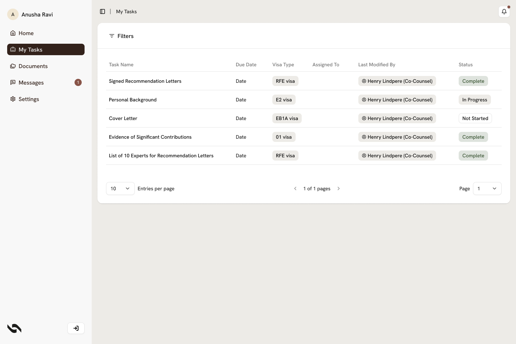Viewport: 516px width, 344px height.
Task: Click the E2 visa tag
Action: coord(284,100)
